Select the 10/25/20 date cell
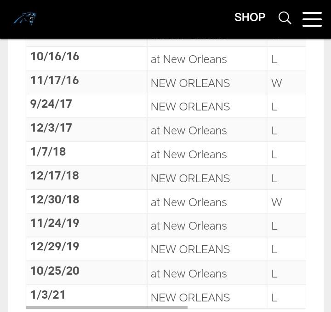Viewport: 331px width, 312px height. tap(86, 273)
